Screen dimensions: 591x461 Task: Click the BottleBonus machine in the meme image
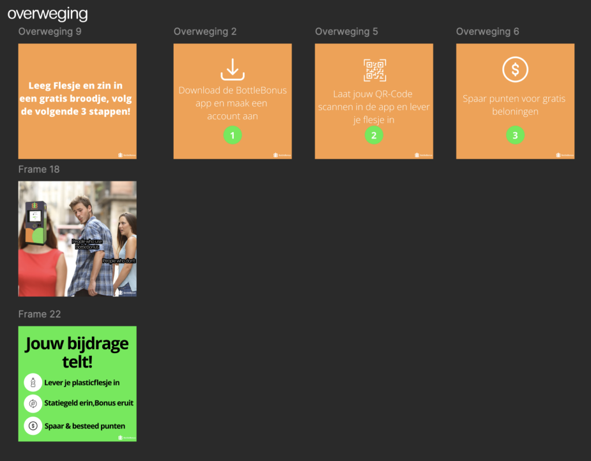(36, 223)
